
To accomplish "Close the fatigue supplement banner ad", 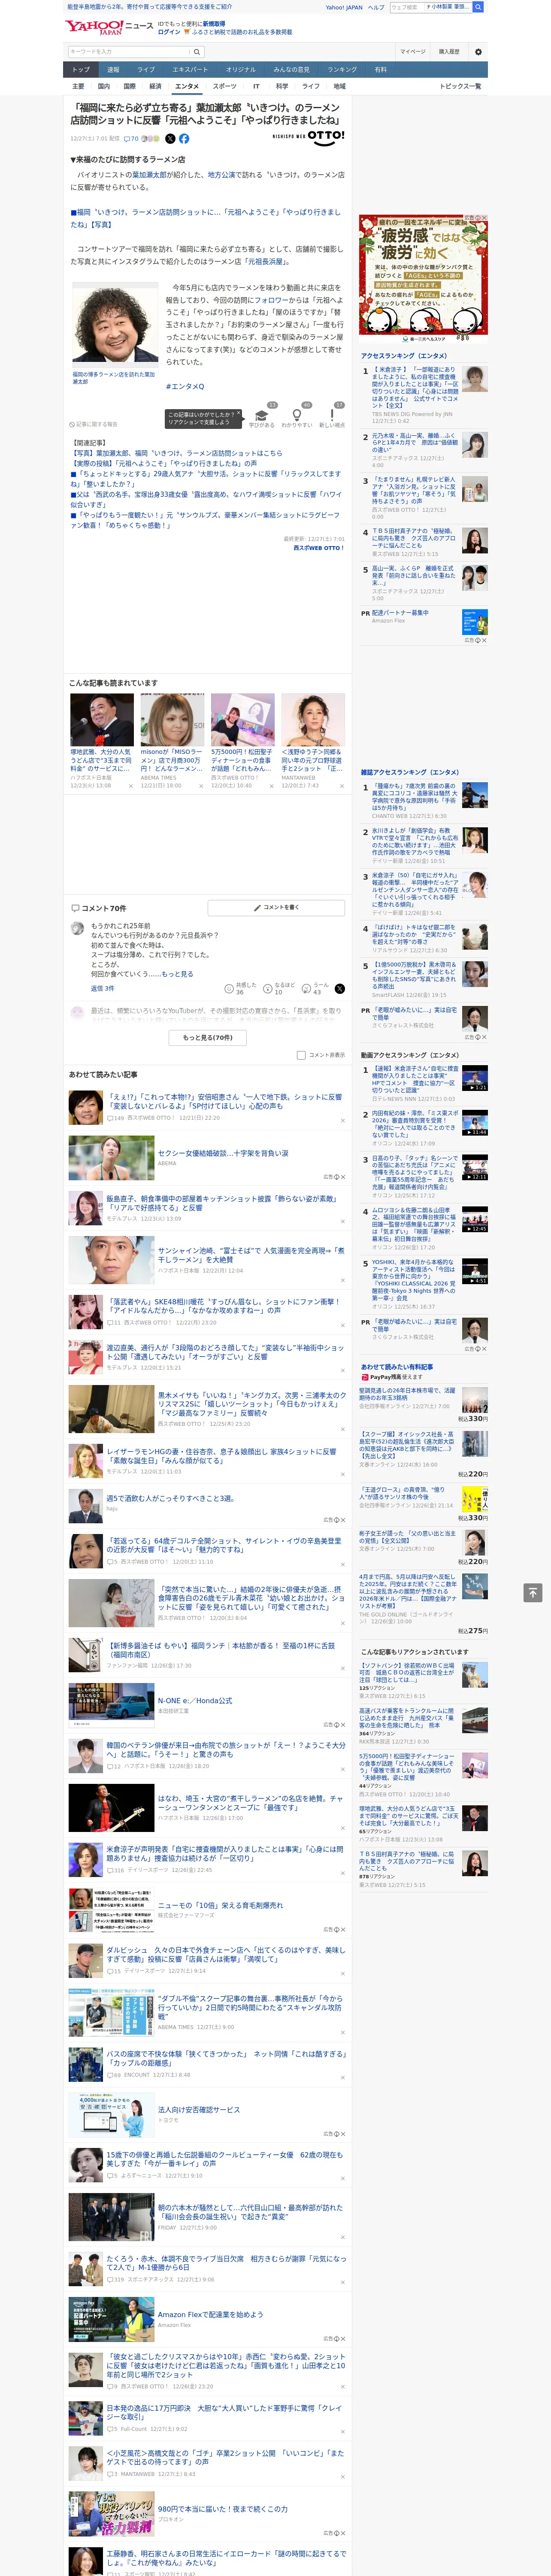I will tap(484, 218).
